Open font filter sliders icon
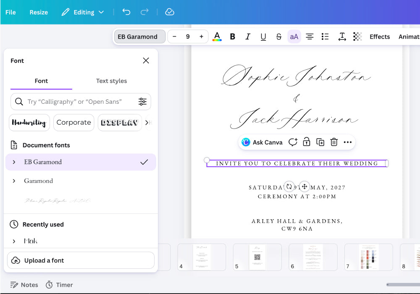This screenshot has height=294, width=420. (x=142, y=102)
